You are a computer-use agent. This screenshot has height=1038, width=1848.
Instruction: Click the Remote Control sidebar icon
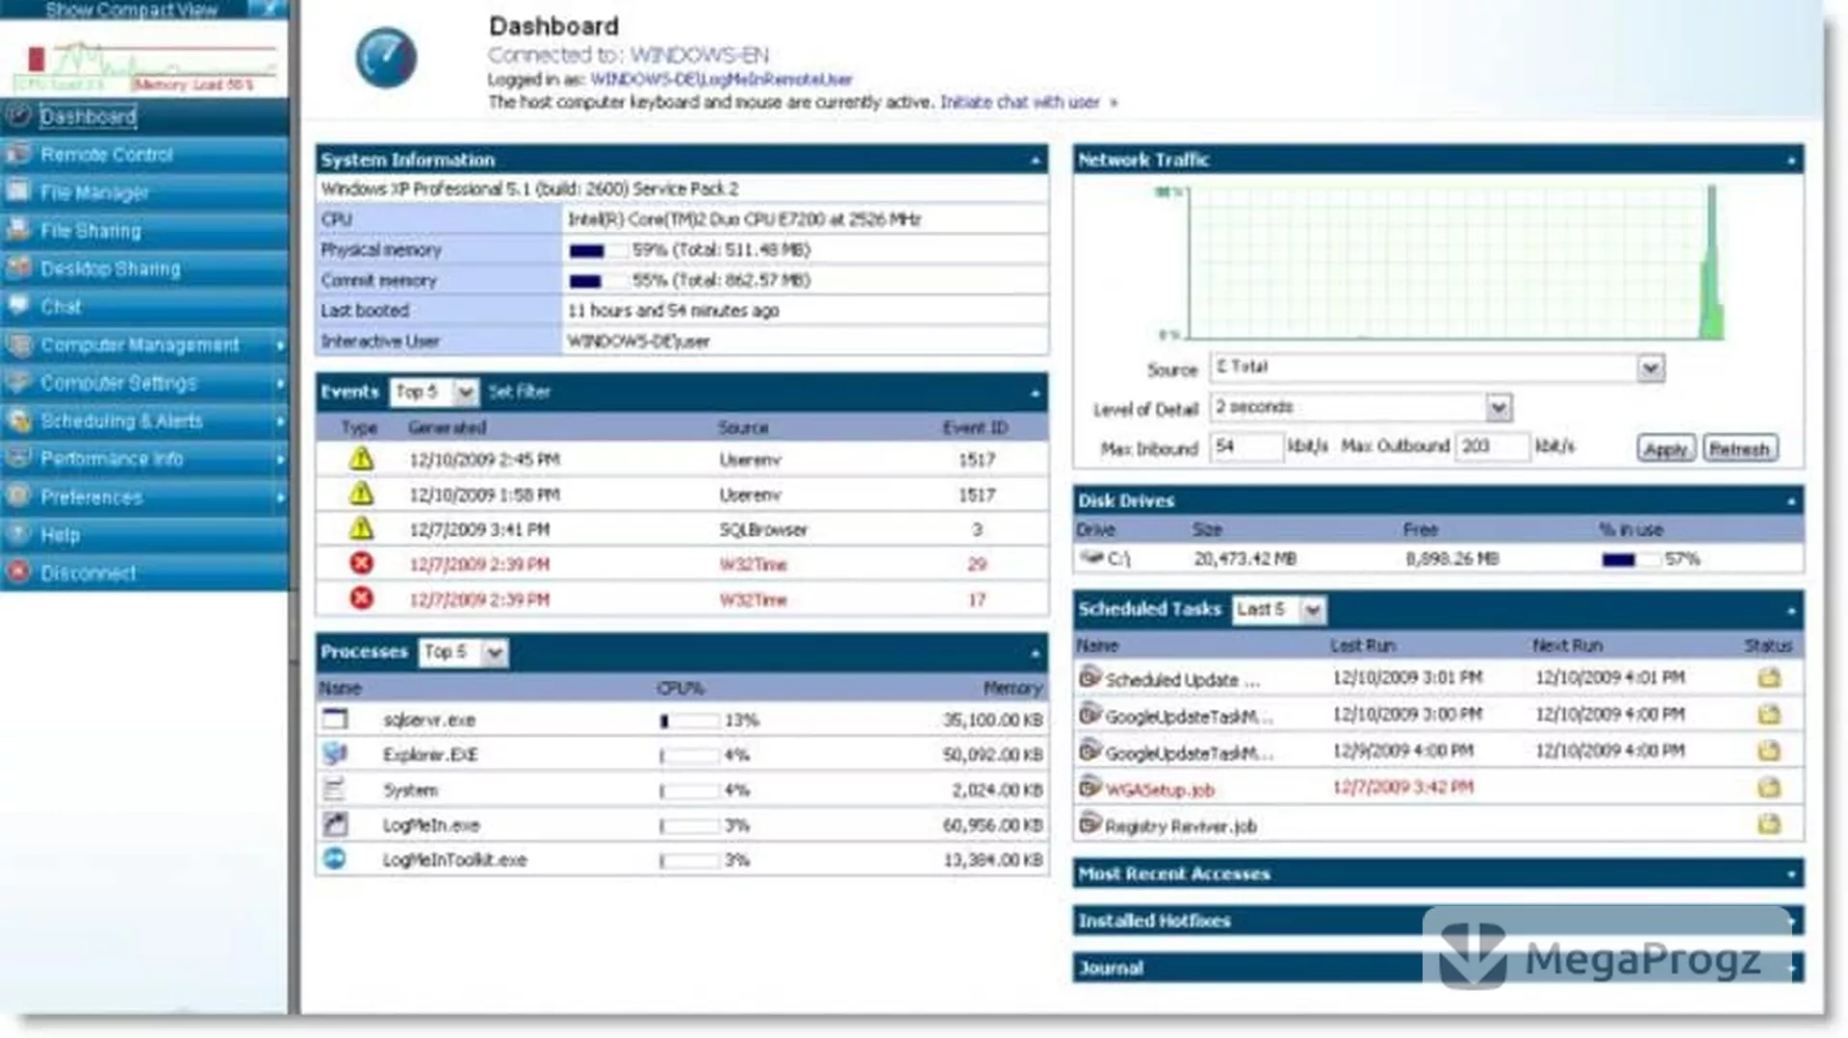(x=18, y=154)
